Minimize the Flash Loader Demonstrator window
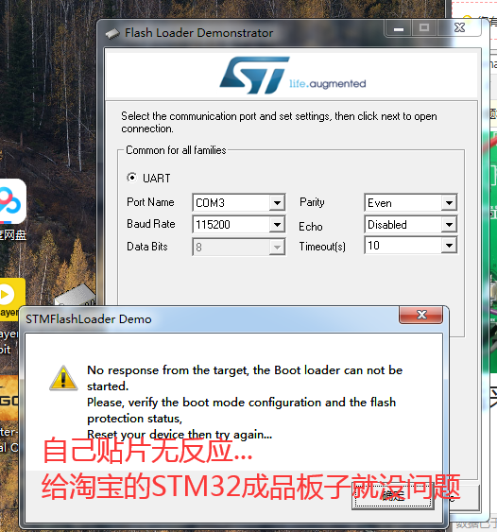 tap(399, 28)
